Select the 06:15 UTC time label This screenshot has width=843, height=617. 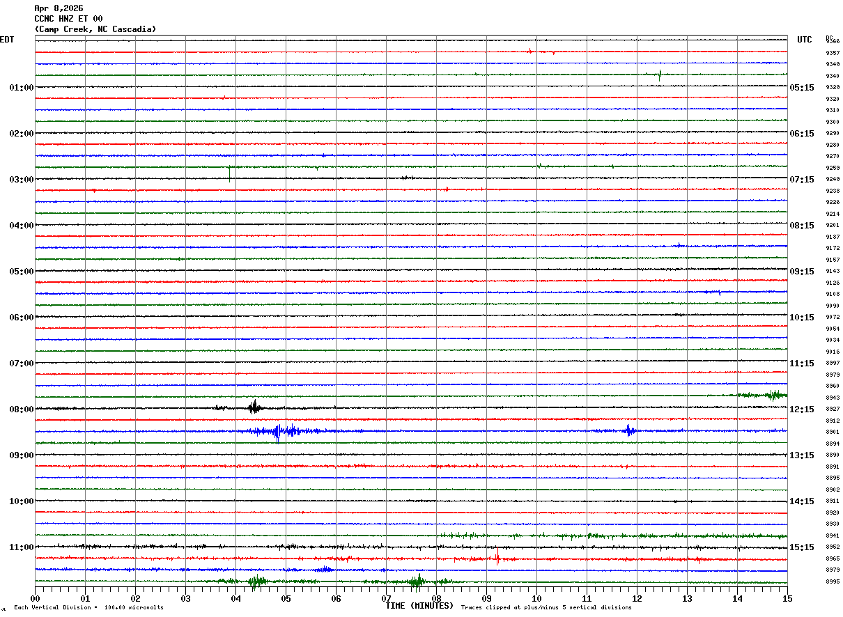pos(802,134)
